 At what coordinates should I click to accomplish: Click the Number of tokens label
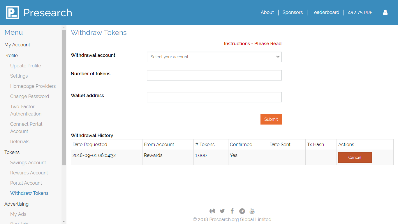click(91, 73)
